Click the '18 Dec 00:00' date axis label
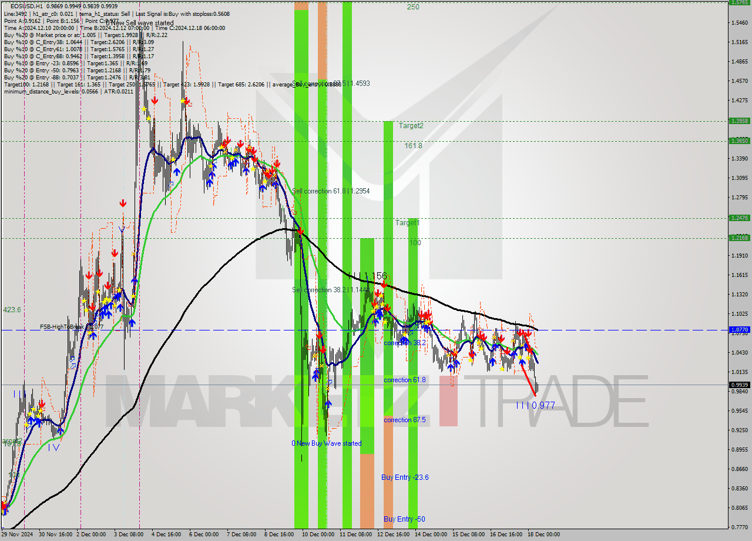 (543, 535)
